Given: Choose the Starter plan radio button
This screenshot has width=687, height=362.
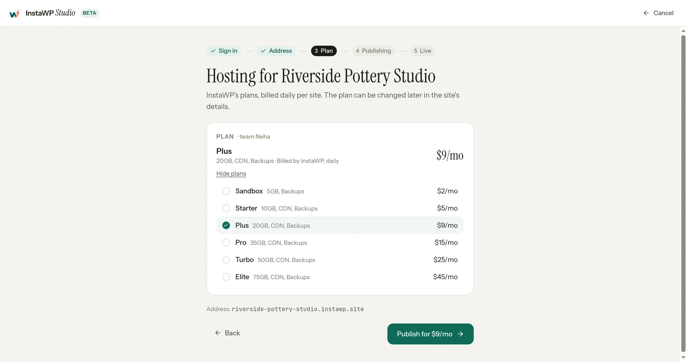Looking at the screenshot, I should (x=226, y=208).
